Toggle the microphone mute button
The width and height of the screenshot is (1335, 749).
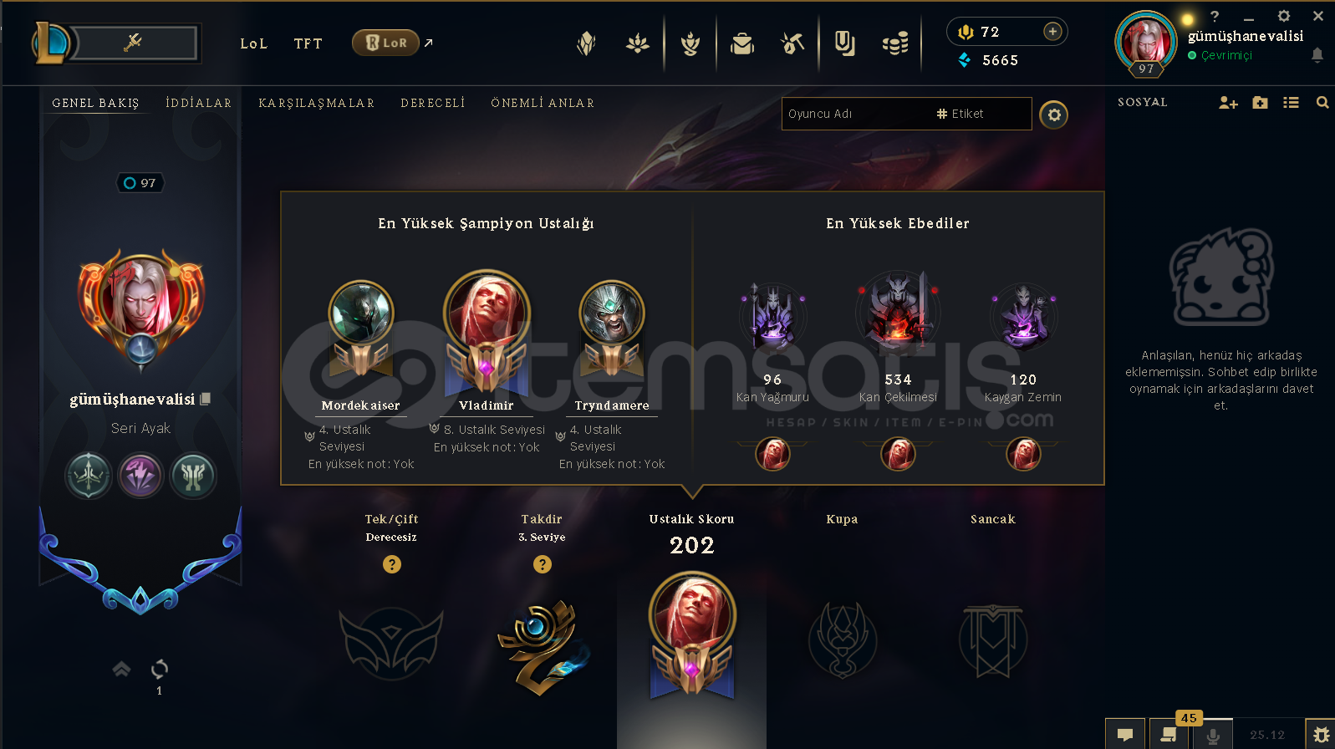click(x=1213, y=734)
